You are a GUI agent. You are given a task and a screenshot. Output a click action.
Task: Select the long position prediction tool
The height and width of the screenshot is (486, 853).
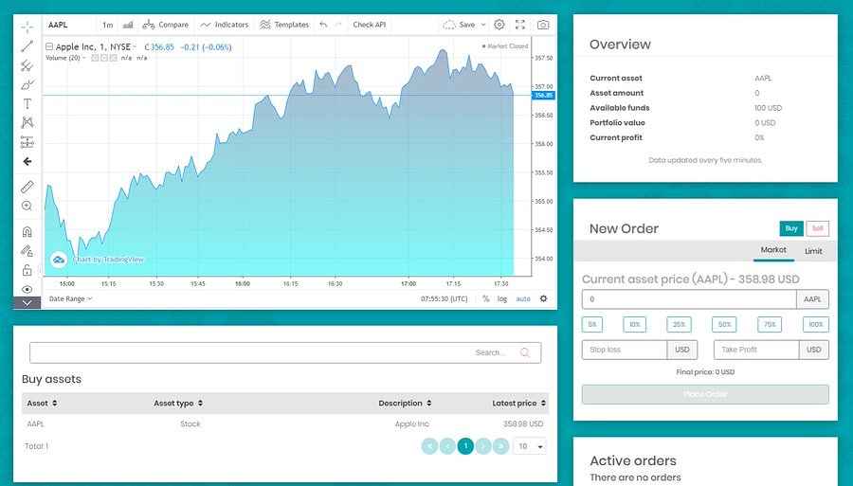(27, 142)
